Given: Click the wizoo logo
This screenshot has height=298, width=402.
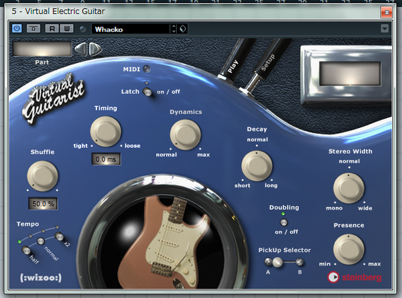Looking at the screenshot, I should (41, 278).
